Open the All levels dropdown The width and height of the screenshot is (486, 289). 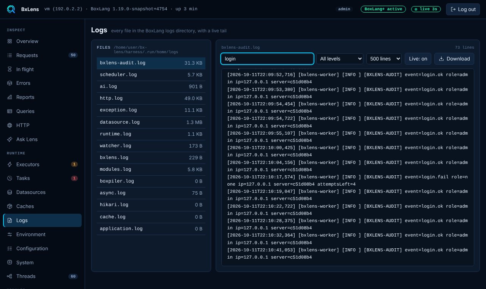click(x=340, y=59)
